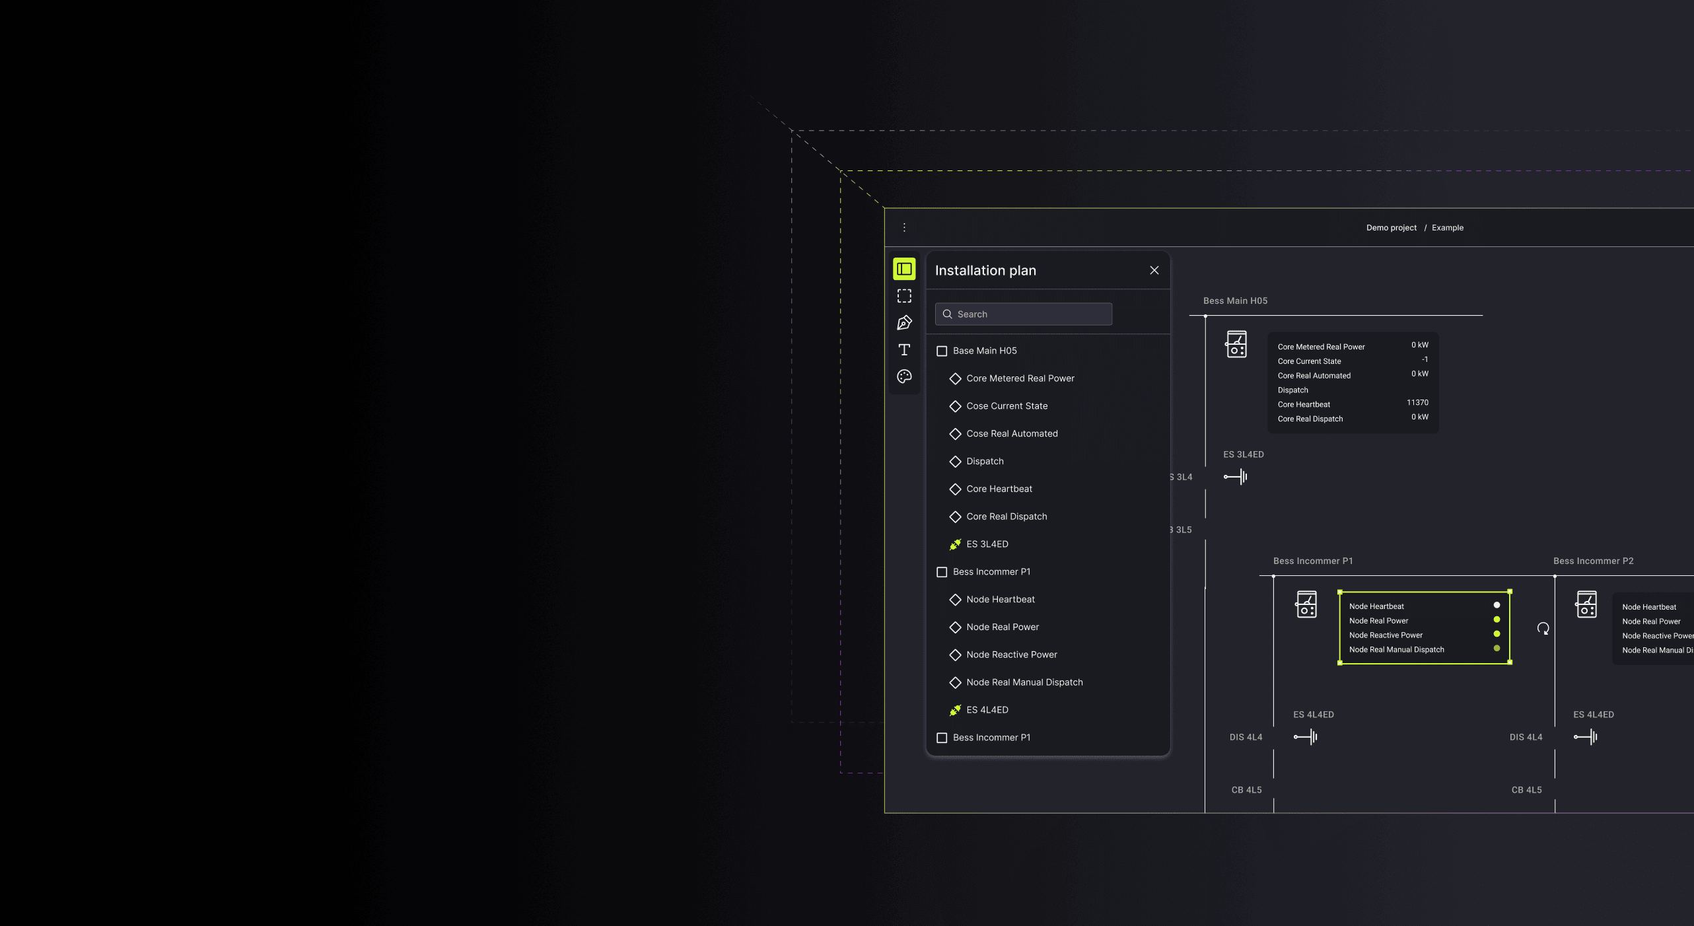Close the Installation plan panel

(1154, 270)
